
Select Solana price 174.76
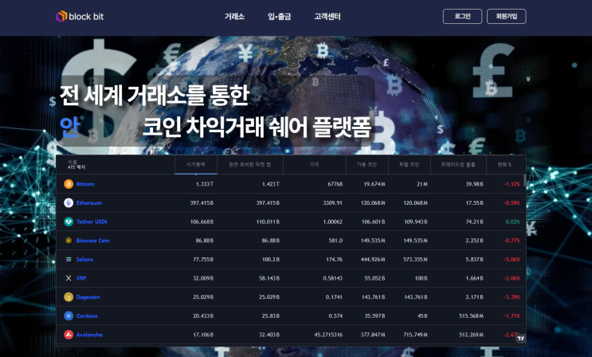click(335, 260)
